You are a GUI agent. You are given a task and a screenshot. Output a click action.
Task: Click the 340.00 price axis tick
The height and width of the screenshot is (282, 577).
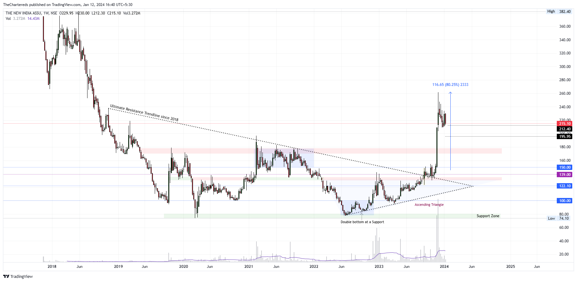[x=565, y=40]
